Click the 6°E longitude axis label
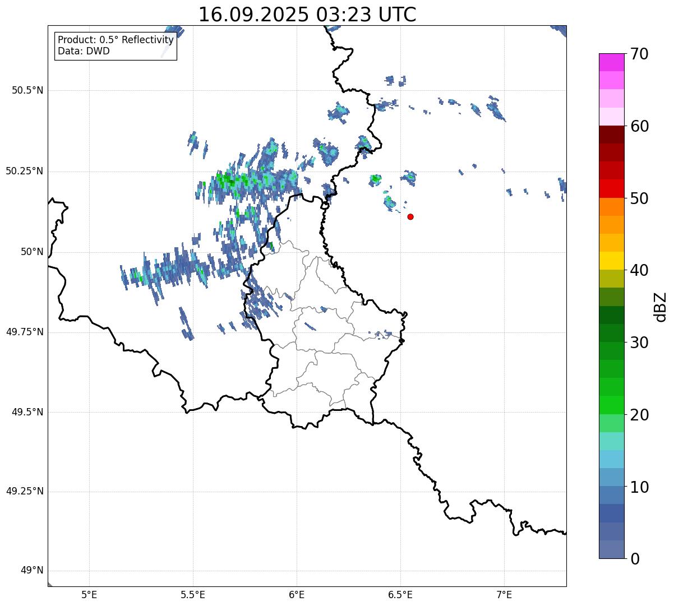674x606 pixels. coord(297,594)
